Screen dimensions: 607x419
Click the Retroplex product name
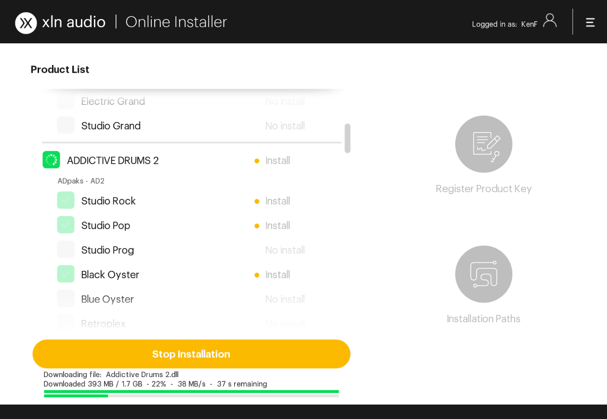[x=104, y=324]
